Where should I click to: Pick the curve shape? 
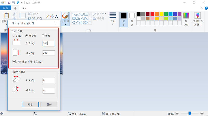(78, 14)
